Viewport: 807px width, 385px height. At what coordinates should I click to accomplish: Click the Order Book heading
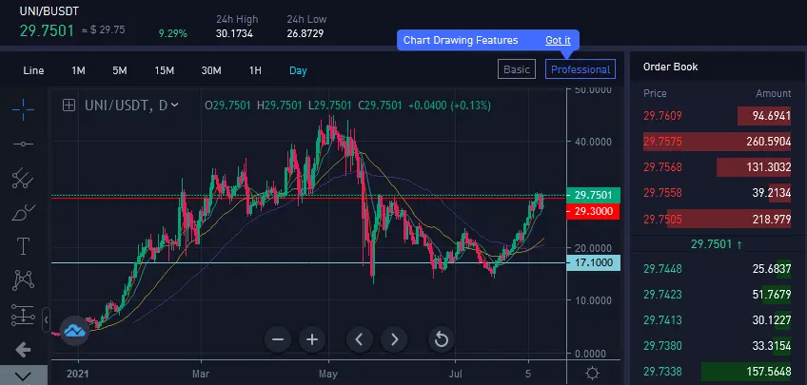click(x=671, y=67)
